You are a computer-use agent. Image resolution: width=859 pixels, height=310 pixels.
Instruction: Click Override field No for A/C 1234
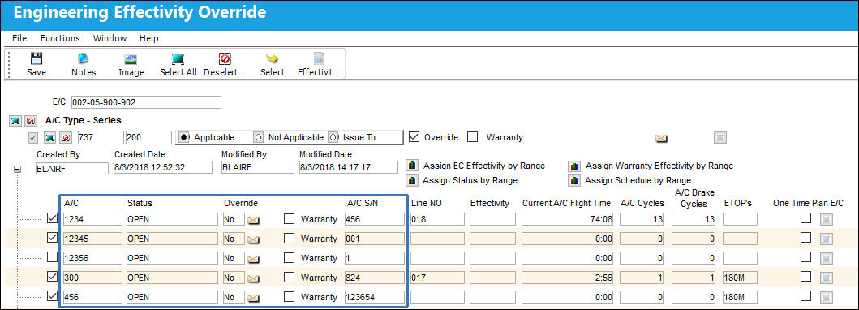point(234,219)
